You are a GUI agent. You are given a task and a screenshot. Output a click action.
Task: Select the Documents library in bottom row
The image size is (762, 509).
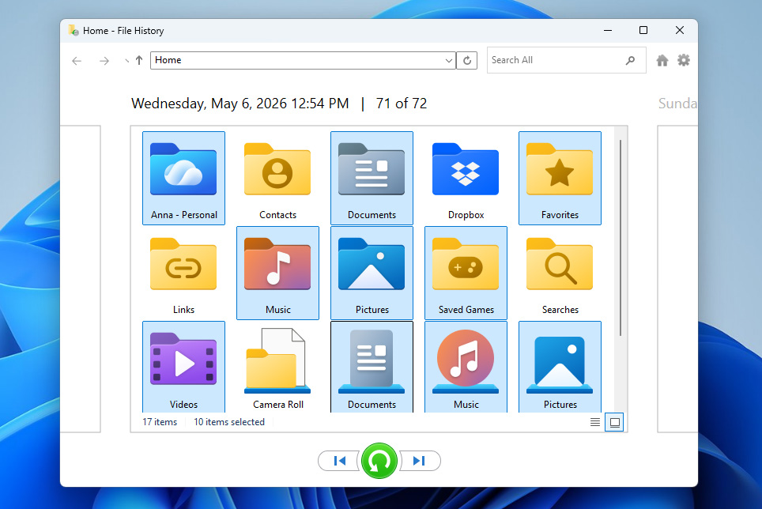point(372,367)
